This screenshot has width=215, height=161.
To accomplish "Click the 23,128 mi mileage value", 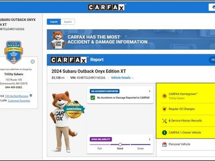I will coord(58,78).
